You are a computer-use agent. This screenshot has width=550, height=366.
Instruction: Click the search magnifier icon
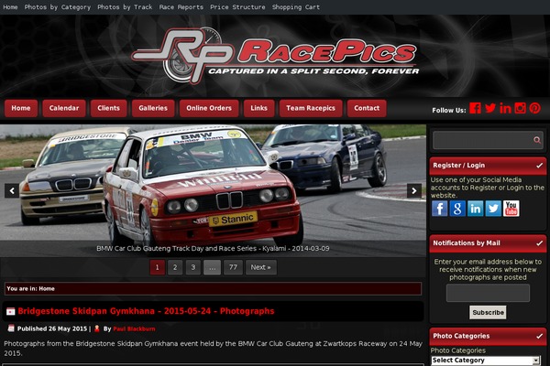(536, 140)
